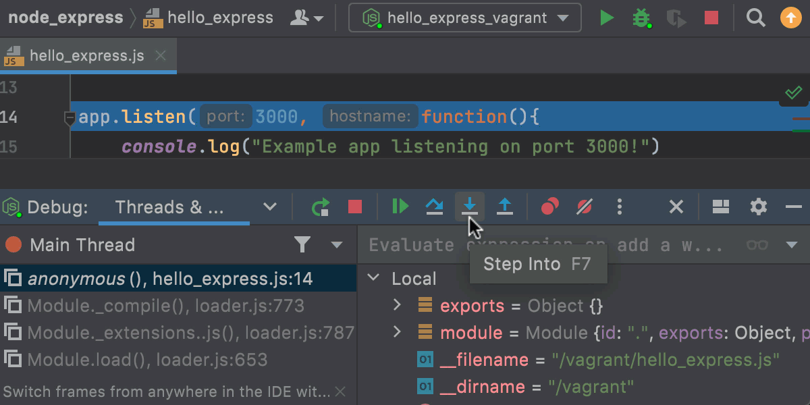810x405 pixels.
Task: Run the hello_express_vagrant configuration
Action: tap(605, 18)
